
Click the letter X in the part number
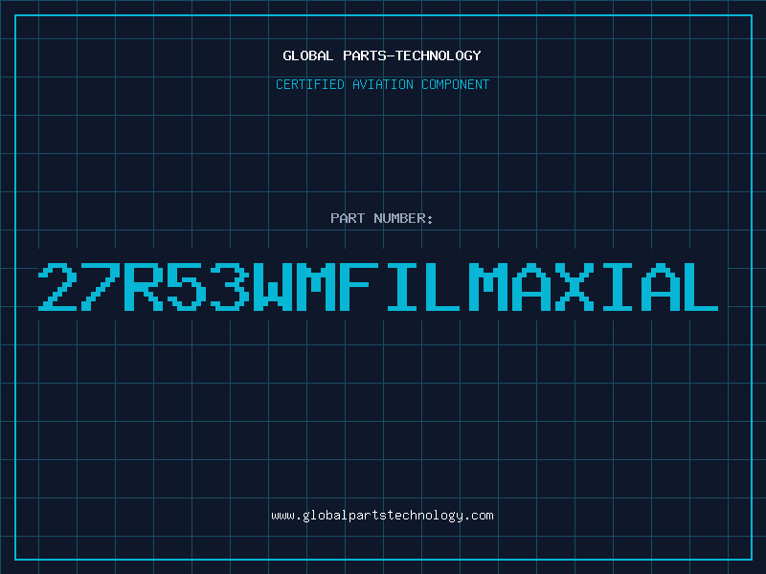(x=574, y=287)
